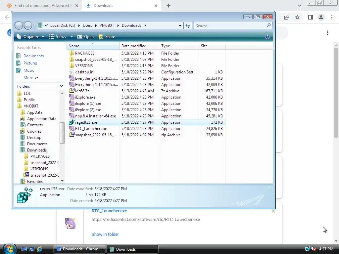Select Desktop in the folder tree
This screenshot has width=339, height=254.
tap(34, 137)
